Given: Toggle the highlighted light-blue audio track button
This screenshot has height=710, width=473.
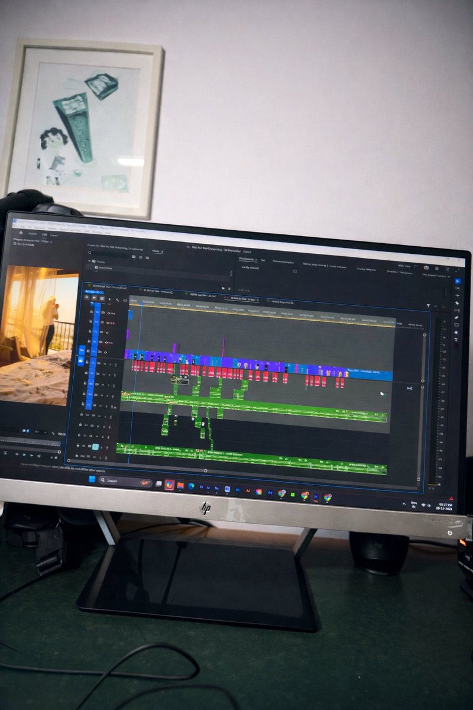Looking at the screenshot, I should tap(95, 447).
